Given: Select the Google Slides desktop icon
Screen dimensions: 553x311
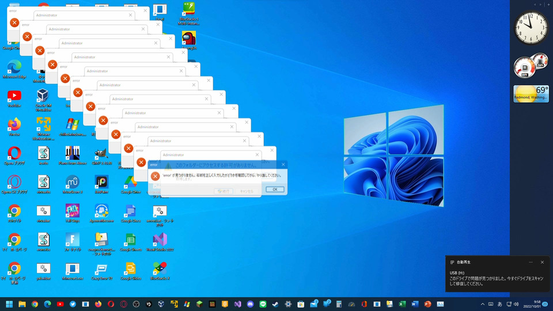Looking at the screenshot, I should 131,271.
